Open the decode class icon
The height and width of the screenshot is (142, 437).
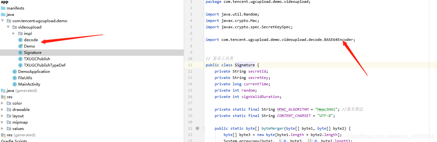click(x=20, y=40)
